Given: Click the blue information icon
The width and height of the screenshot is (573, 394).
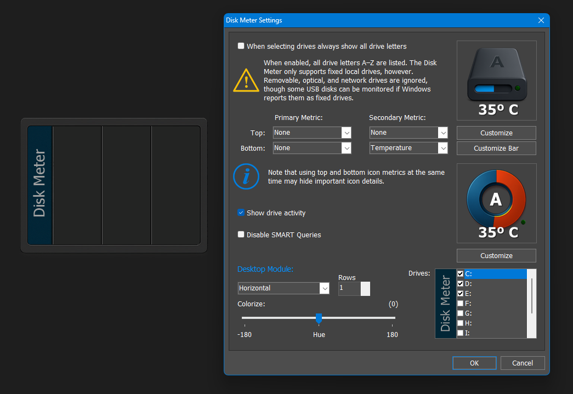Looking at the screenshot, I should click(246, 176).
